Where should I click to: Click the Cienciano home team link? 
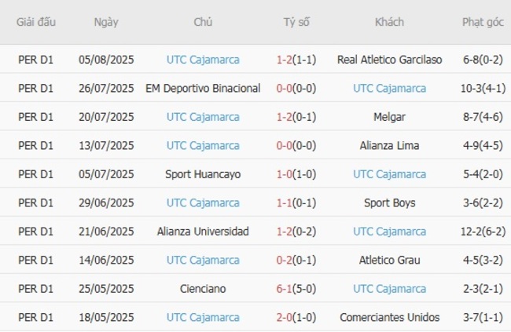coord(203,289)
